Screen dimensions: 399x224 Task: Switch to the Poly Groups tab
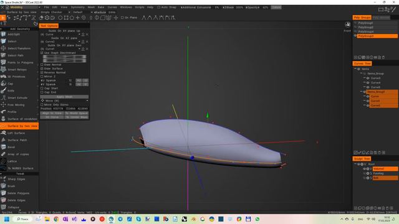[362, 17]
